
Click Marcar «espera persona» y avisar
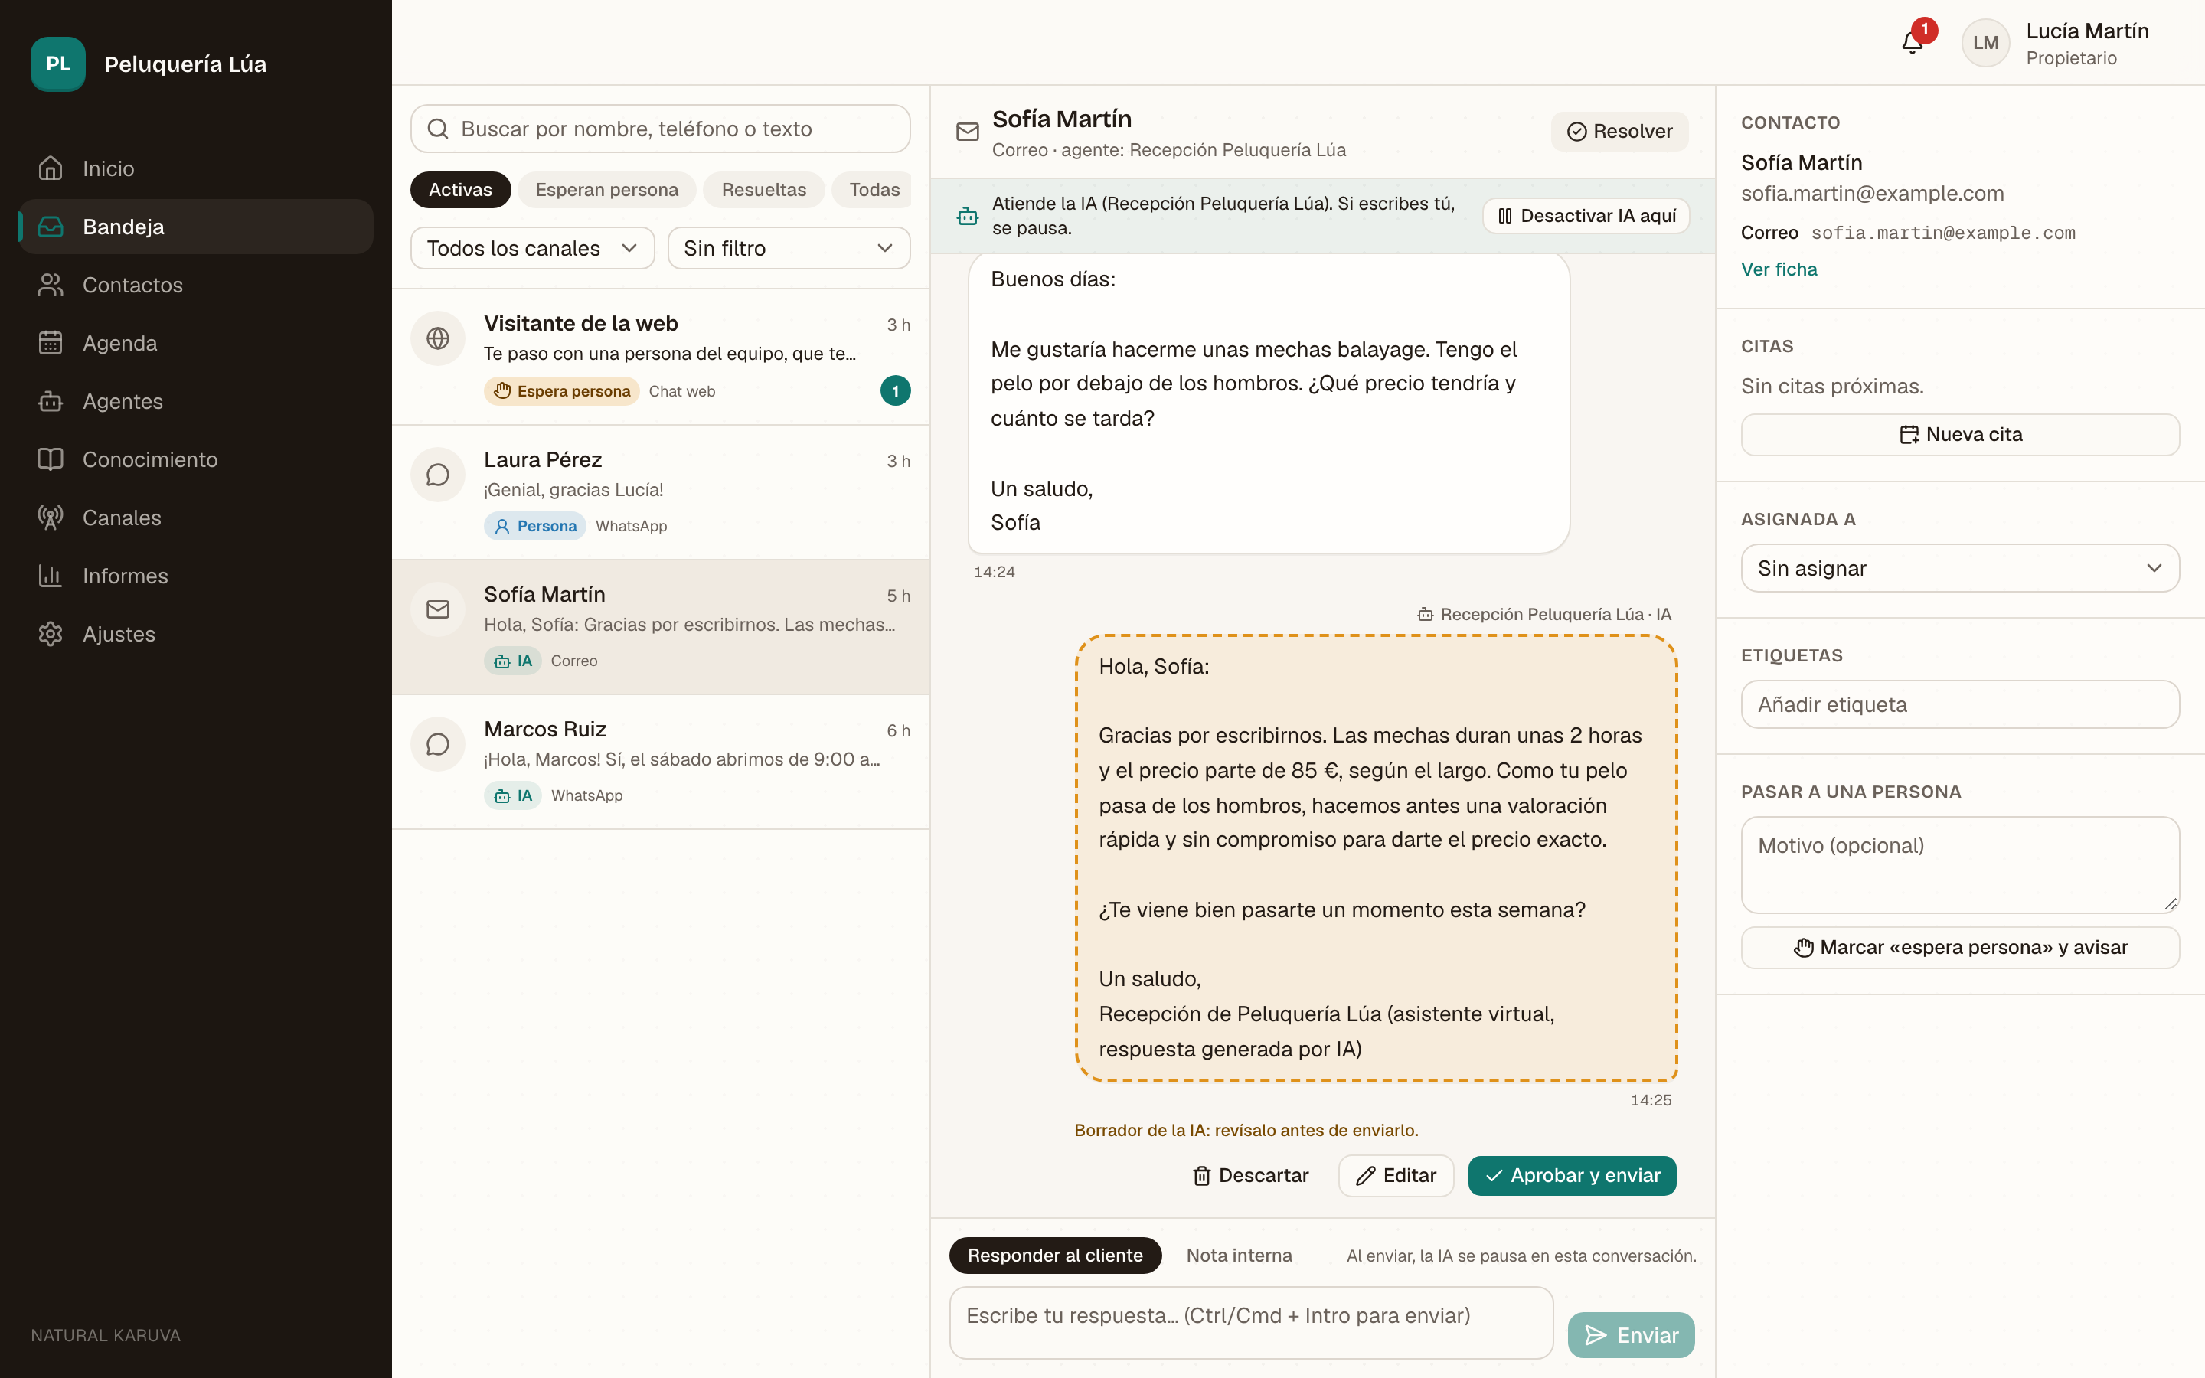pos(1960,948)
